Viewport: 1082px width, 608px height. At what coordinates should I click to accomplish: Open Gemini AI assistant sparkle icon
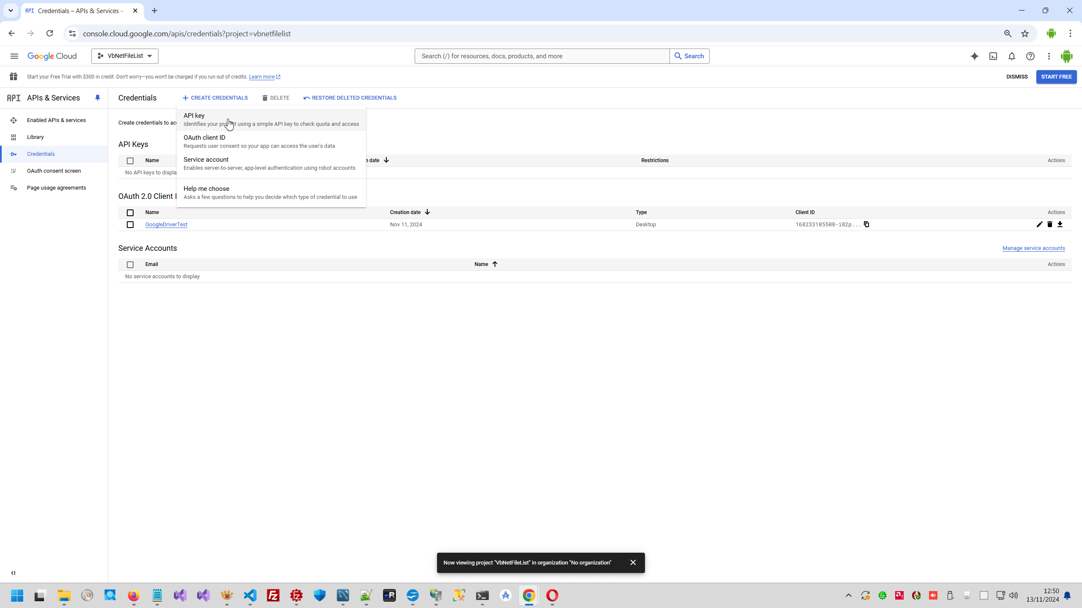point(975,56)
